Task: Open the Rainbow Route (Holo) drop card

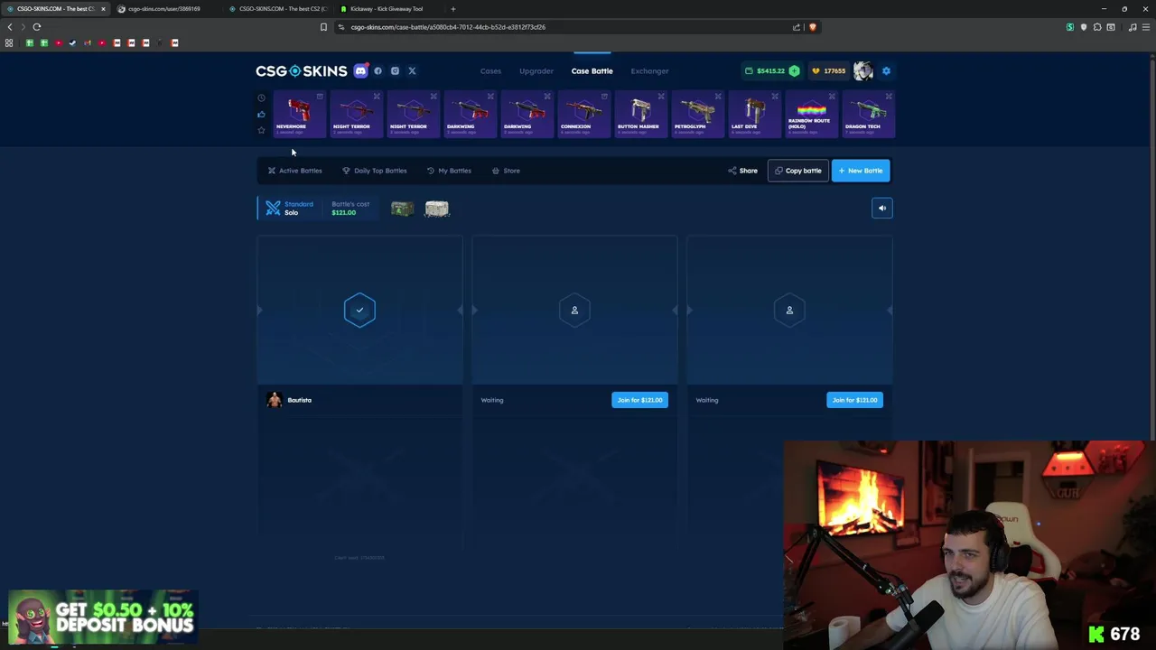Action: coord(811,115)
